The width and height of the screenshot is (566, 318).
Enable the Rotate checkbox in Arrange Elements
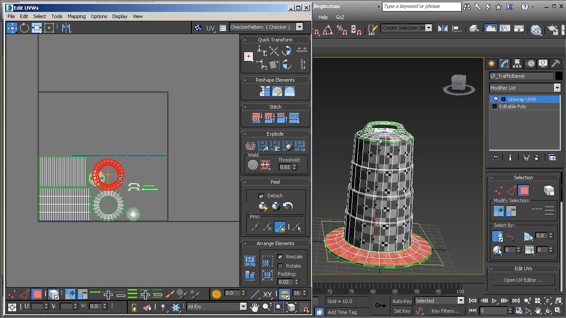(x=281, y=265)
